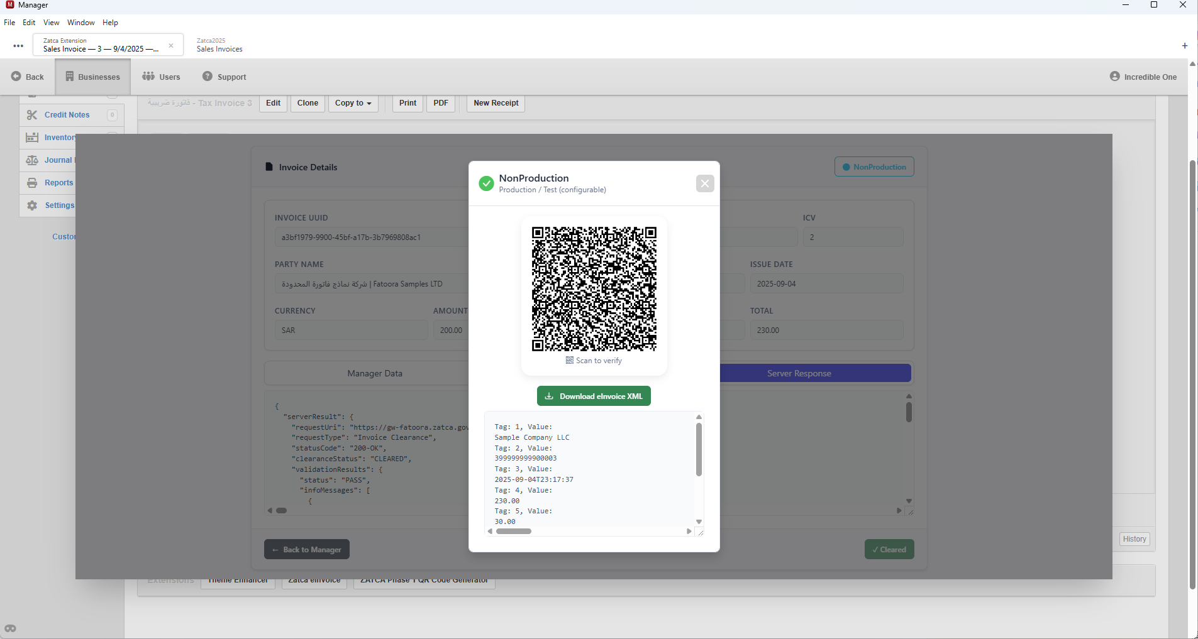Click the Journal balance-scale icon
Image resolution: width=1198 pixels, height=639 pixels.
(32, 160)
